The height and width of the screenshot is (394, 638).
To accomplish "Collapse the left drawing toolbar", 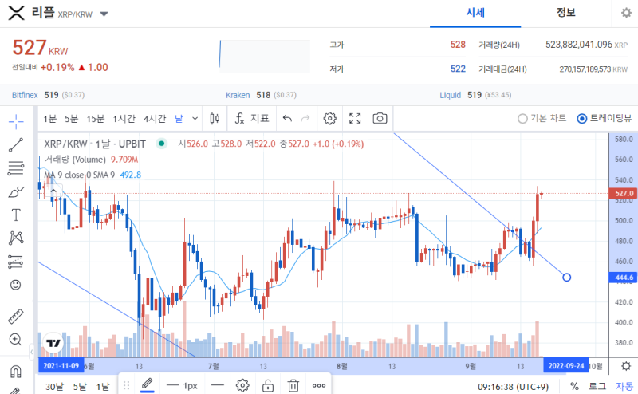I will click(32, 352).
